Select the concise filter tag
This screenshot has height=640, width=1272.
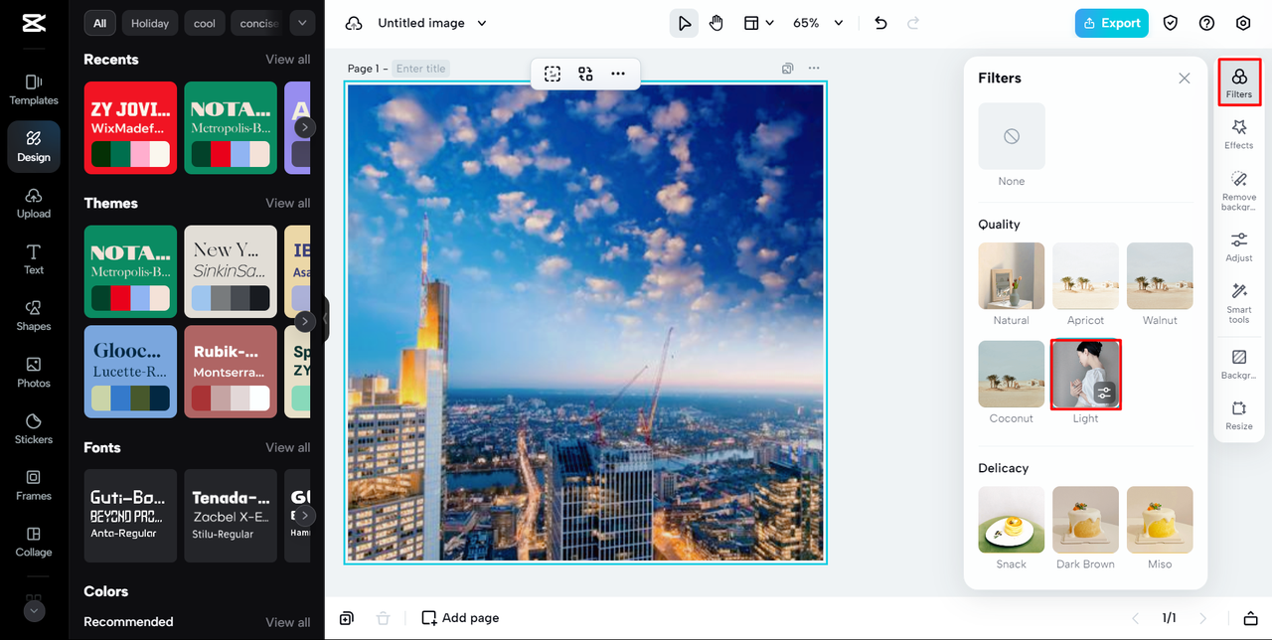point(256,23)
